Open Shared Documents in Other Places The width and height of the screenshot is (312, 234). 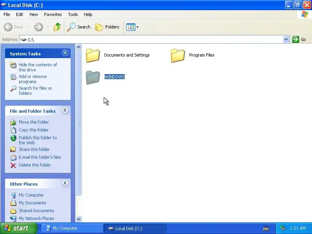[x=36, y=211]
